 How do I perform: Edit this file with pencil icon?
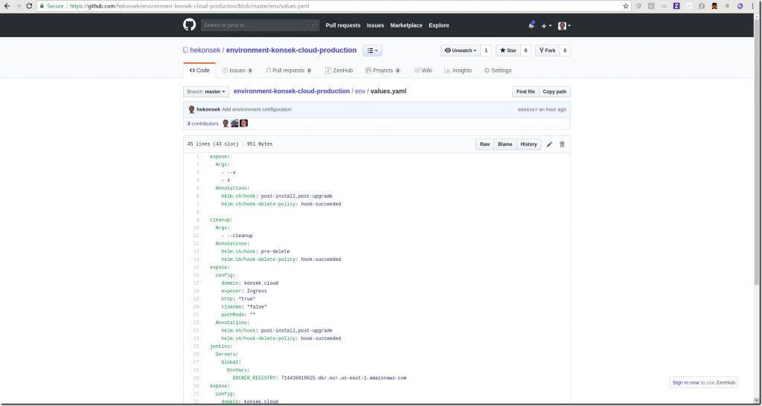point(549,144)
